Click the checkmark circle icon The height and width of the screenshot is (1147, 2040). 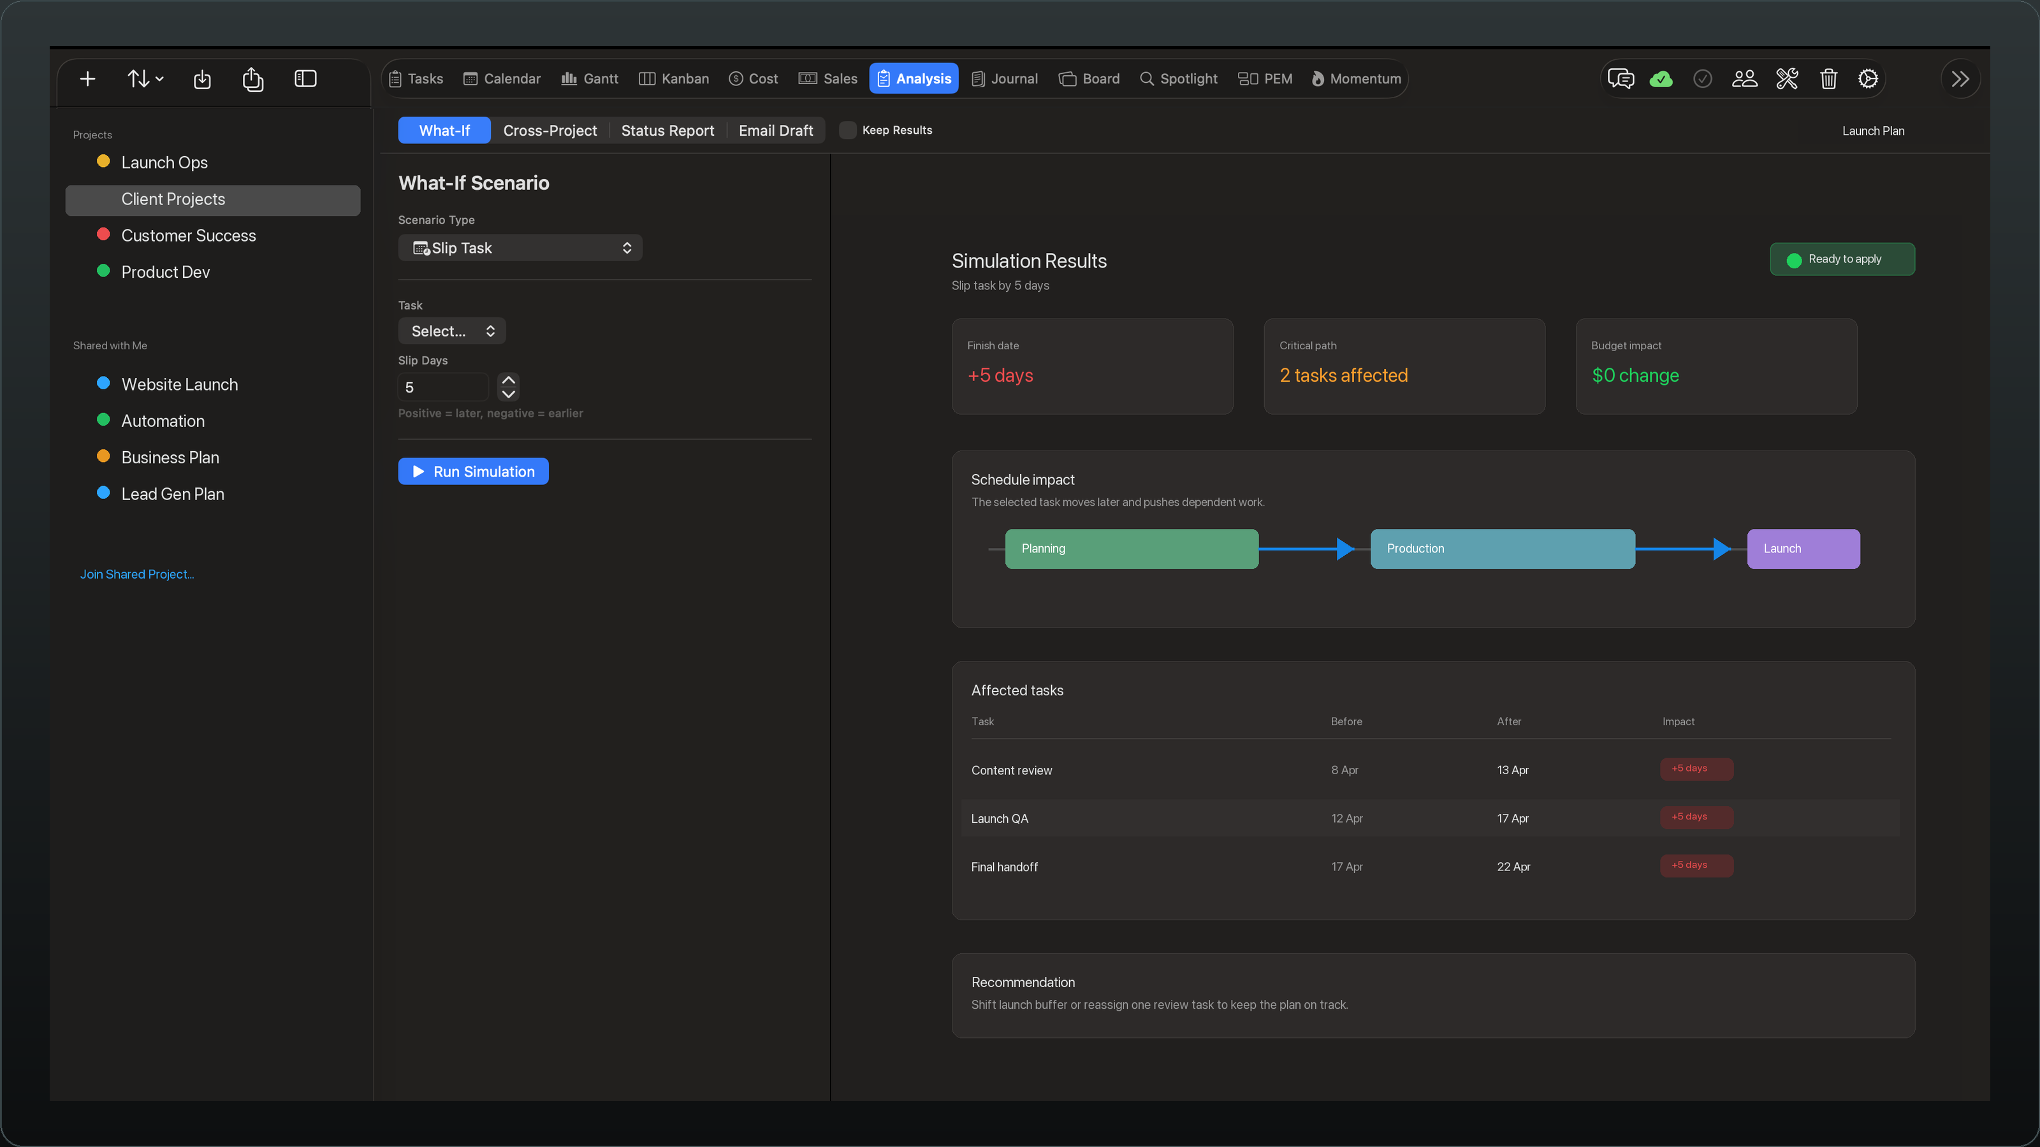1703,79
